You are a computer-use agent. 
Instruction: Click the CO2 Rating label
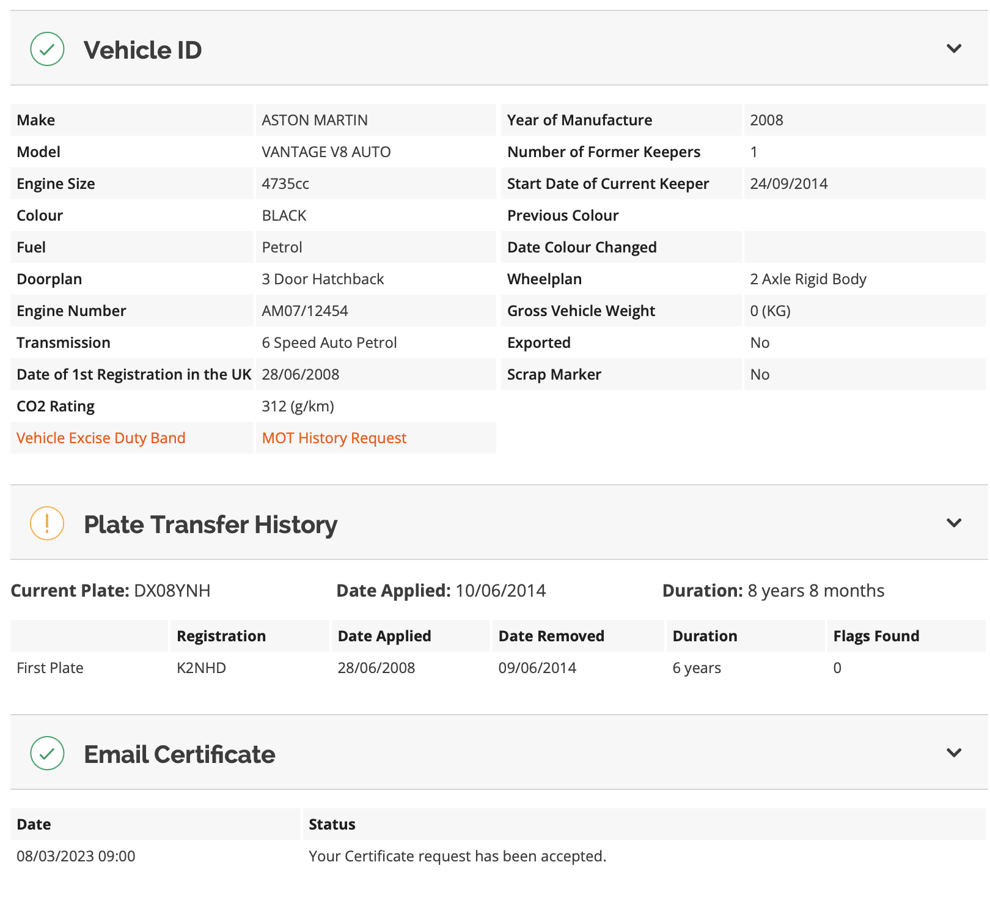coord(56,406)
